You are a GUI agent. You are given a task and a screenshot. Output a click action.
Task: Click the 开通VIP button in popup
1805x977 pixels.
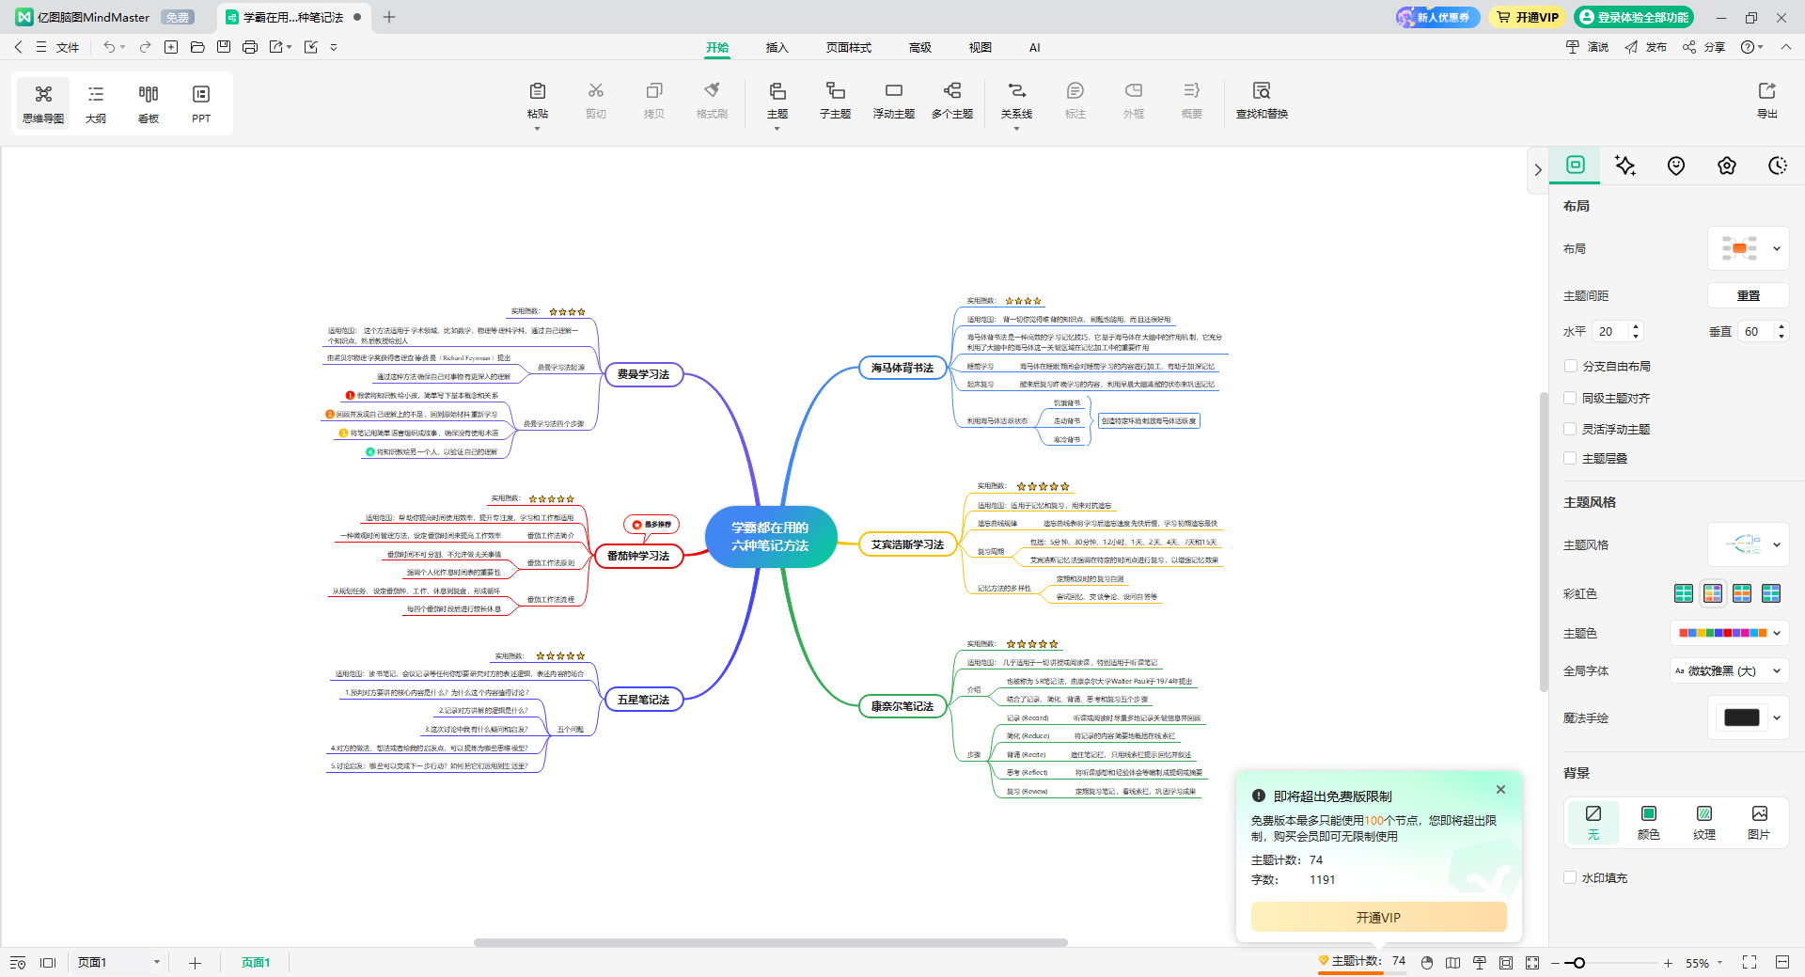pos(1378,918)
